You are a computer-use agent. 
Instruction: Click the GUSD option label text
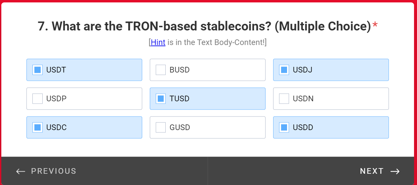pos(180,127)
